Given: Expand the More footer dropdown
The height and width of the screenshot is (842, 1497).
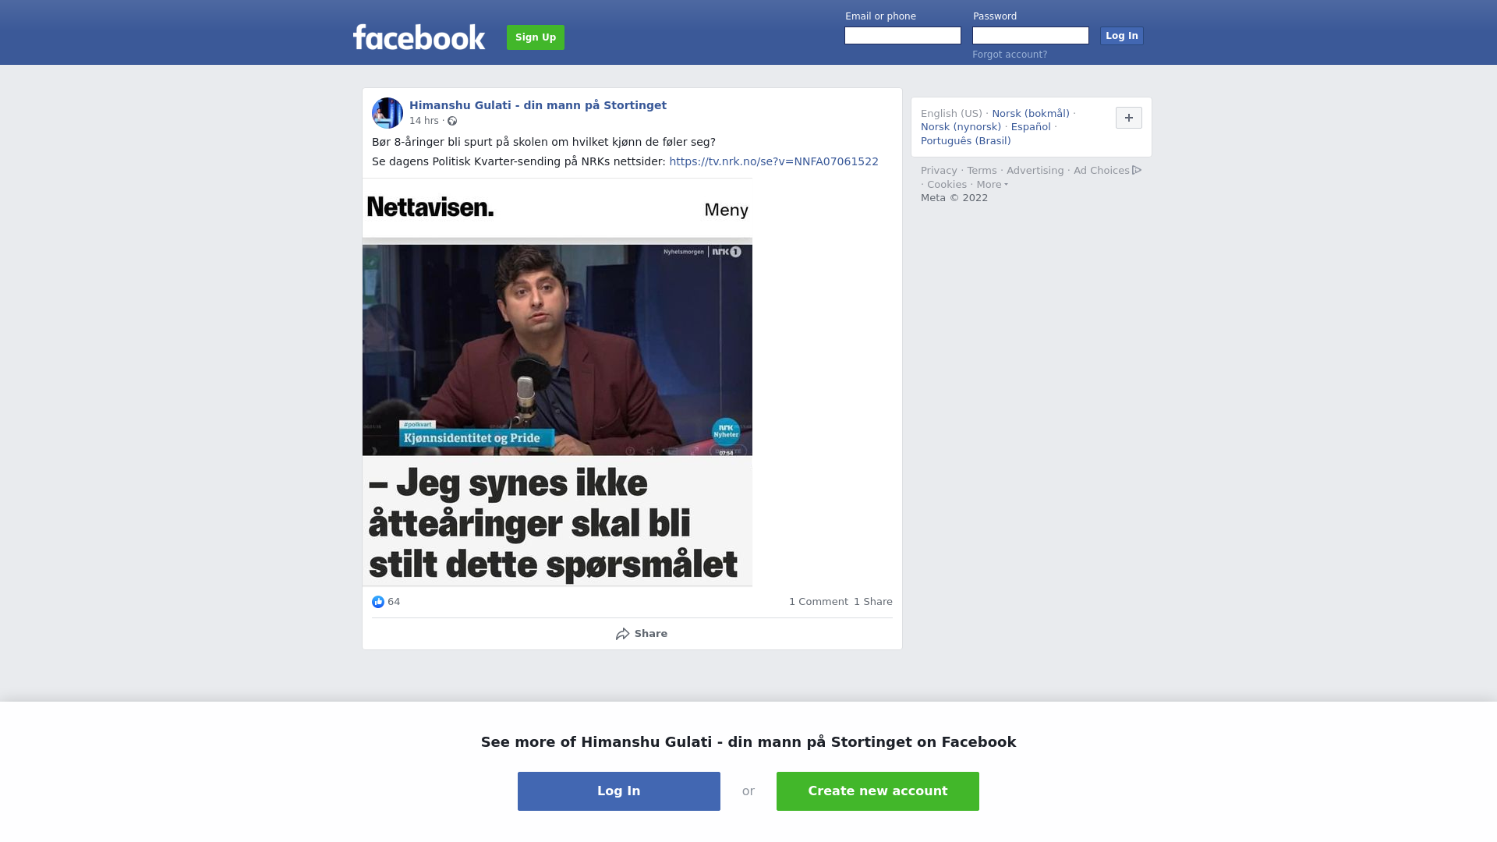Looking at the screenshot, I should click(993, 185).
